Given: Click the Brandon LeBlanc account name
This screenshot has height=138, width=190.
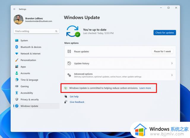Looking at the screenshot, I should [34, 18].
